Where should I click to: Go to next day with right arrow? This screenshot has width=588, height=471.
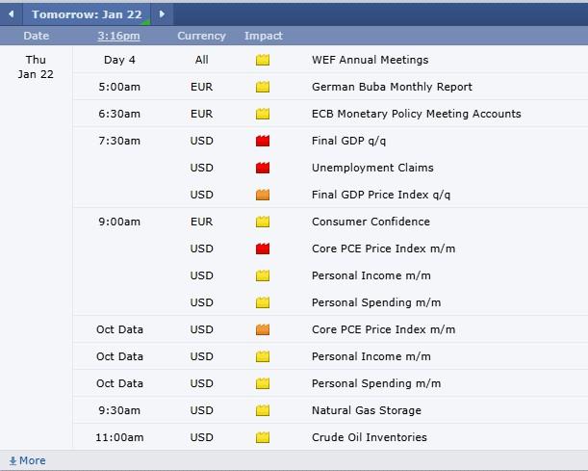(x=162, y=13)
